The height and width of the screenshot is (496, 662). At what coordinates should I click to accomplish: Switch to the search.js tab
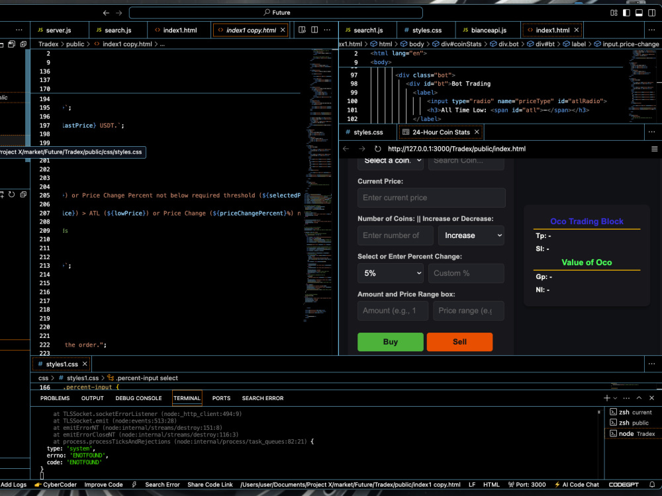coord(118,30)
